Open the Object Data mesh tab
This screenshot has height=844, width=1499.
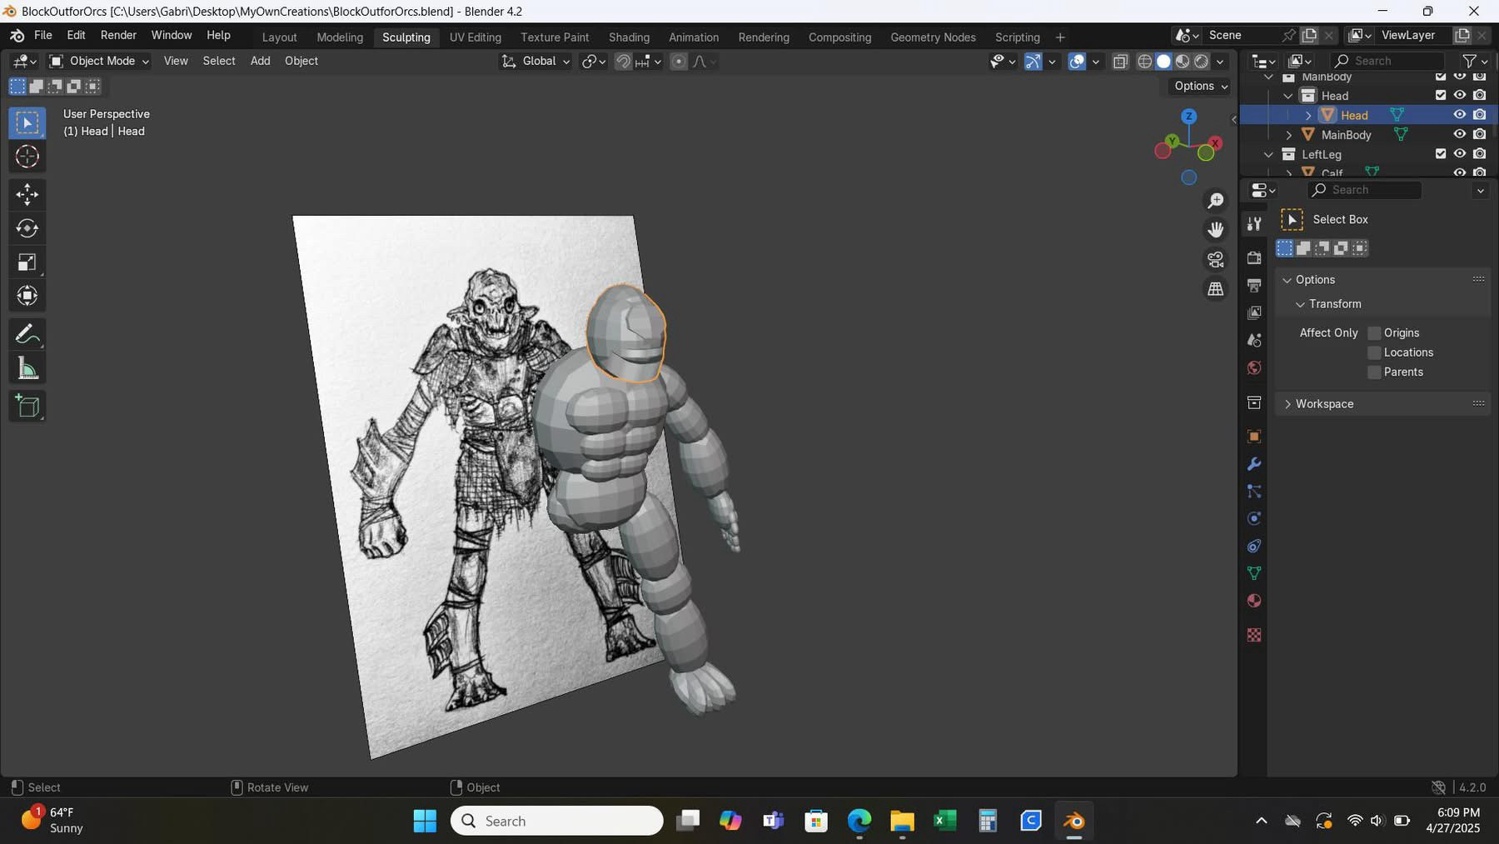[x=1254, y=573]
